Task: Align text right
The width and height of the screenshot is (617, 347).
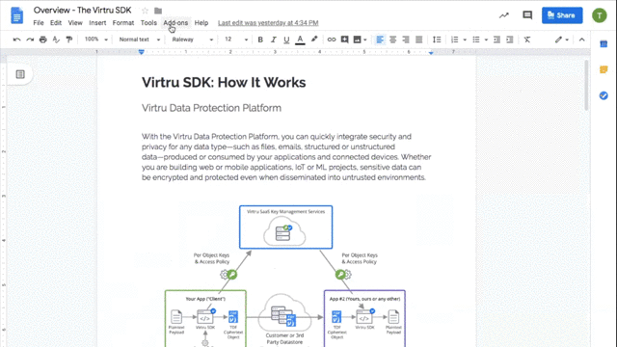Action: [406, 40]
